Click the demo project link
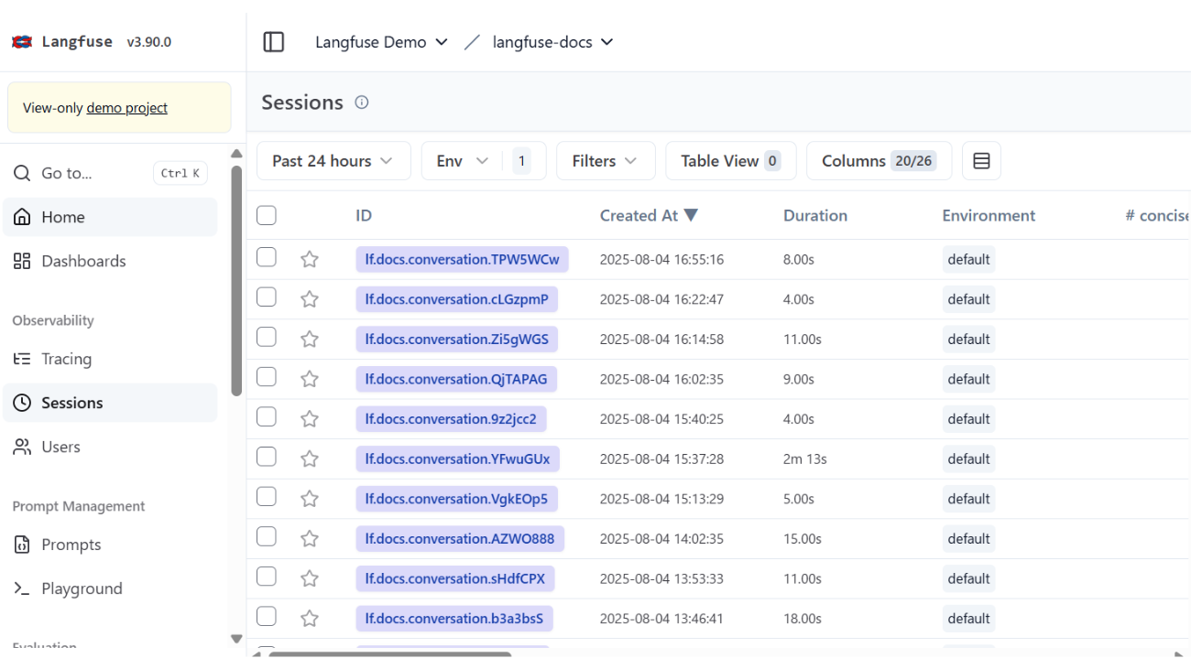Screen dimensions: 1191x669 127,108
